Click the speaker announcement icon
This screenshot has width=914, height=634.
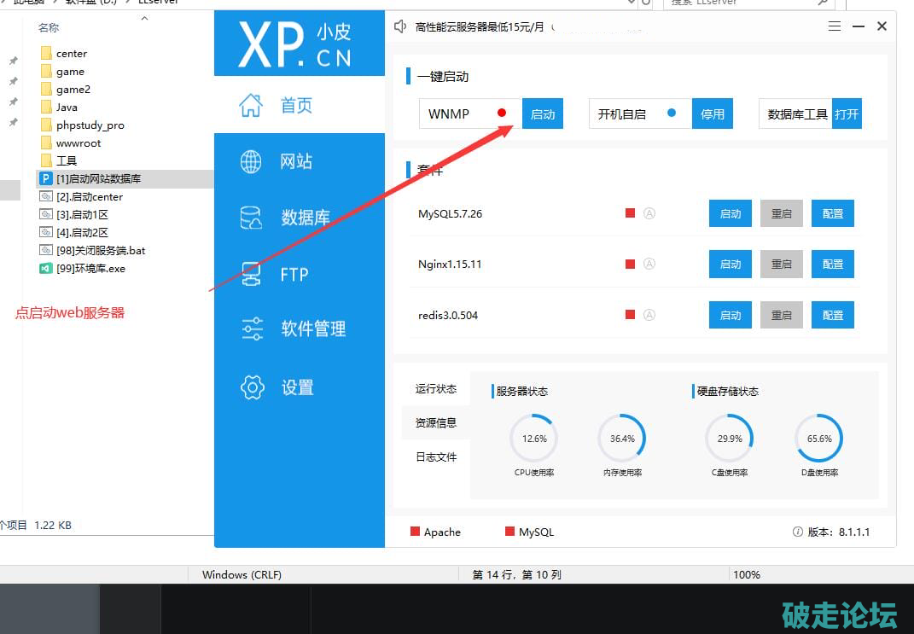pos(400,26)
